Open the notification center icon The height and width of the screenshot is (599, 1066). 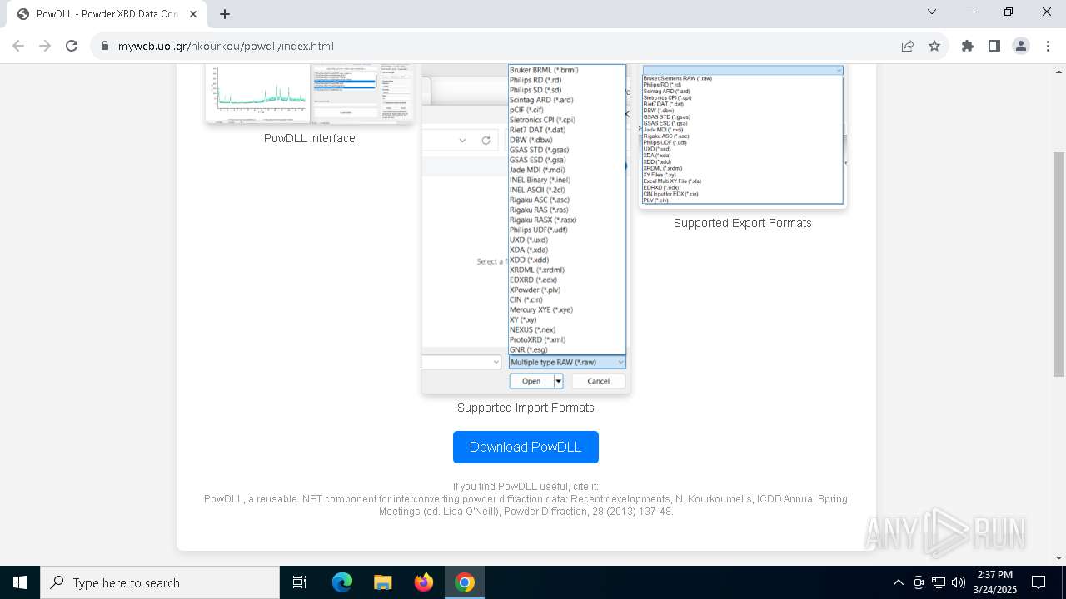(1039, 582)
